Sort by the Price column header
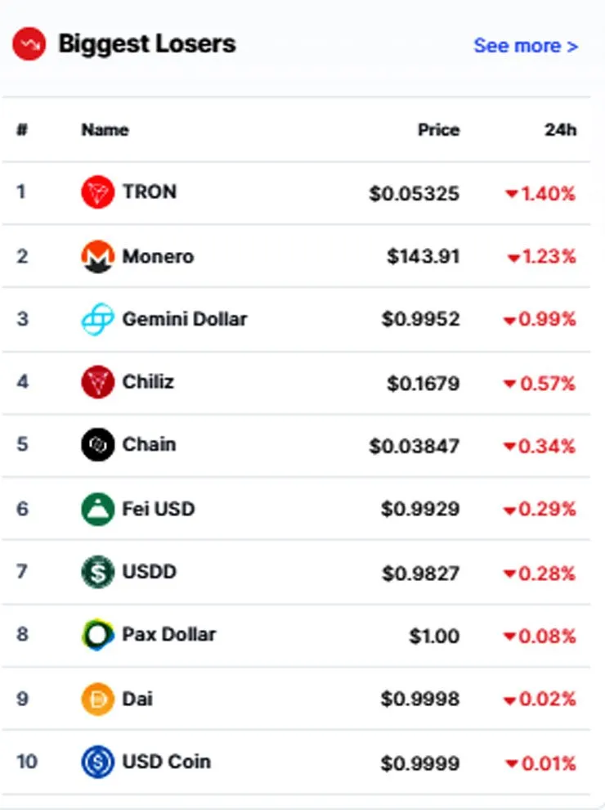 (438, 129)
